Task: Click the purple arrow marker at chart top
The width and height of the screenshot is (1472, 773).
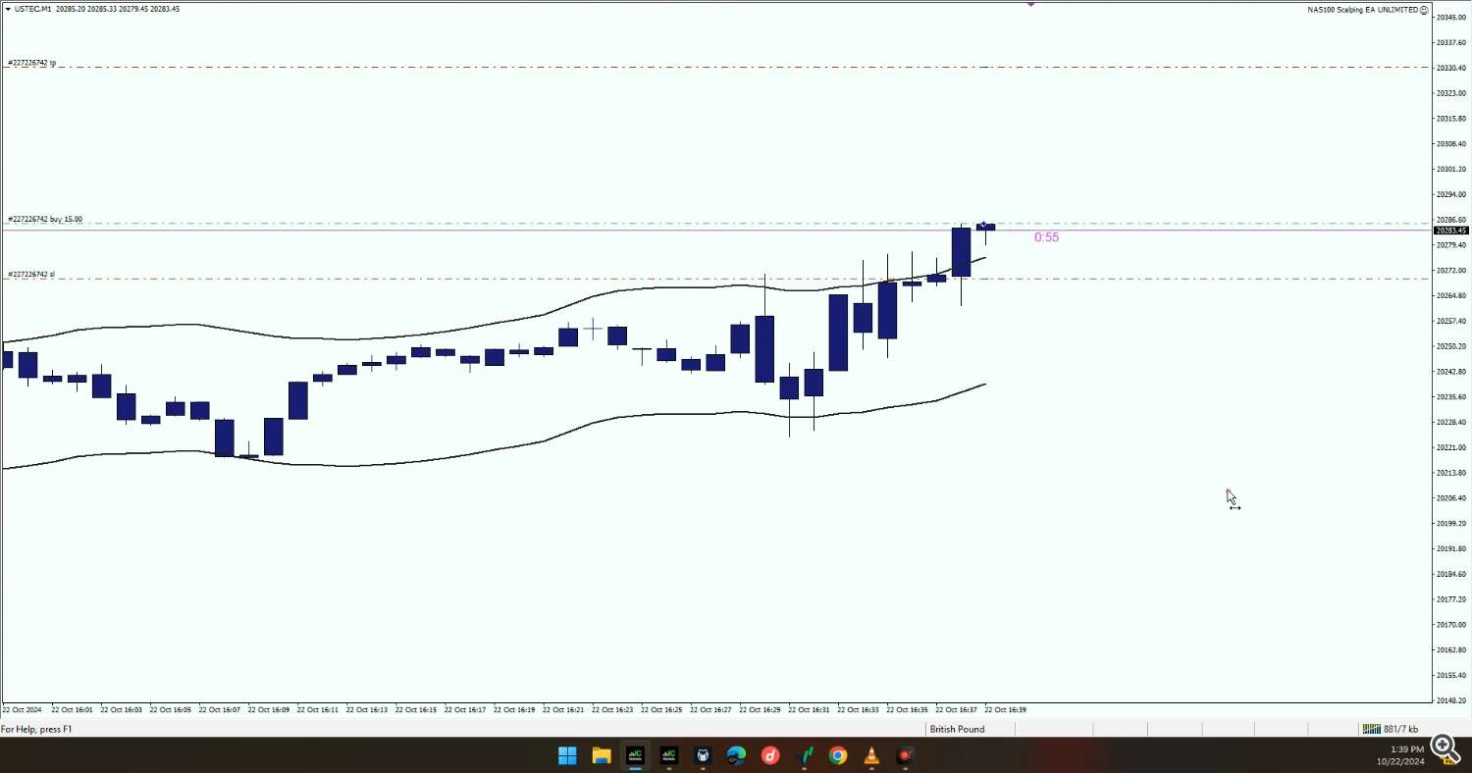Action: pyautogui.click(x=1030, y=4)
